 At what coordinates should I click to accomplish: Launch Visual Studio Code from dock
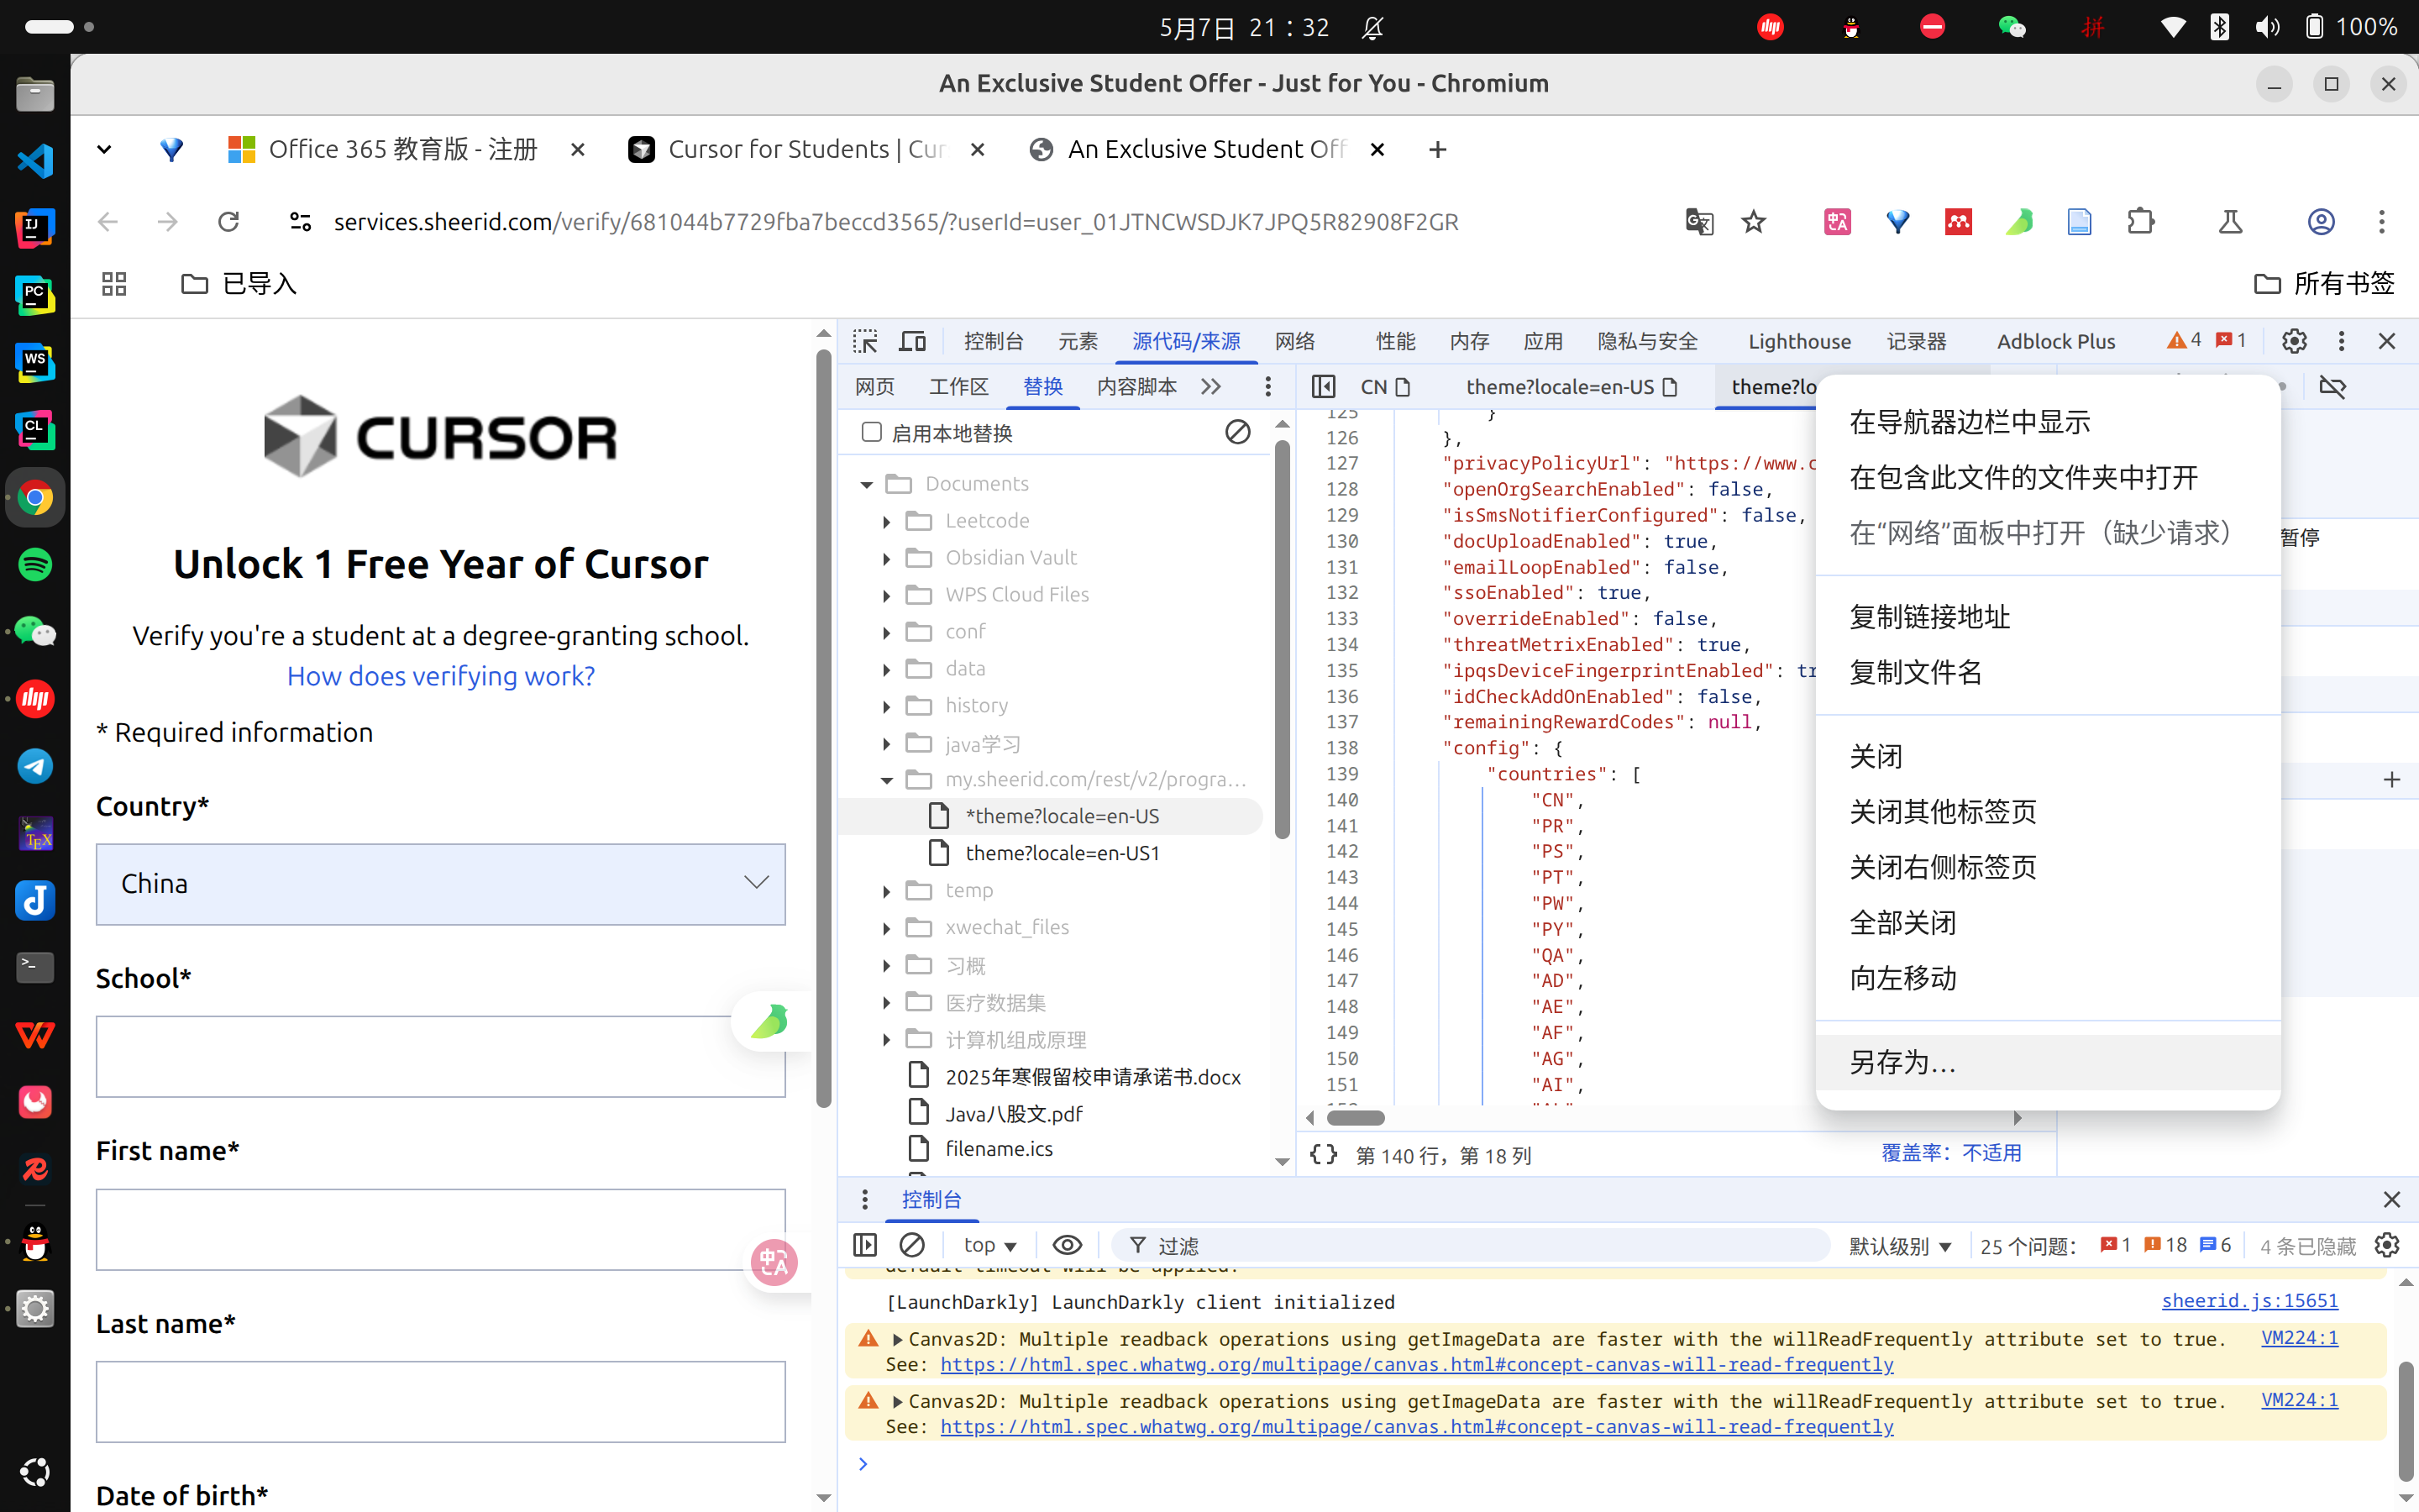coord(35,161)
